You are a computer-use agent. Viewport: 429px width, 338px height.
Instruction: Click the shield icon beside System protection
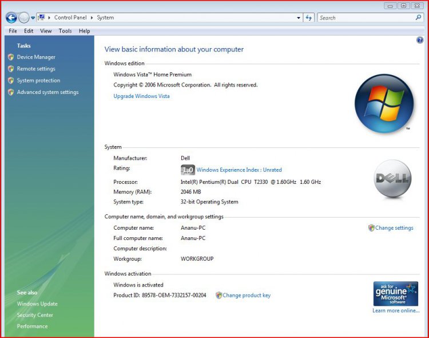(11, 81)
